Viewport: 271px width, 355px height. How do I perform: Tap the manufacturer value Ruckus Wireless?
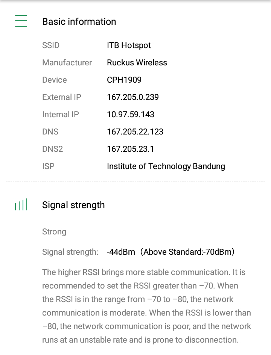click(x=137, y=63)
